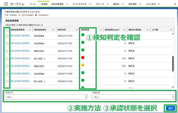Screen dimensions: 178x113
Task: Check the row dated 2026/4/22 15:24
Action: pyautogui.click(x=7, y=82)
